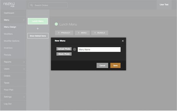
Task: Open Modifier Options in sidebar
Action: click(13, 41)
